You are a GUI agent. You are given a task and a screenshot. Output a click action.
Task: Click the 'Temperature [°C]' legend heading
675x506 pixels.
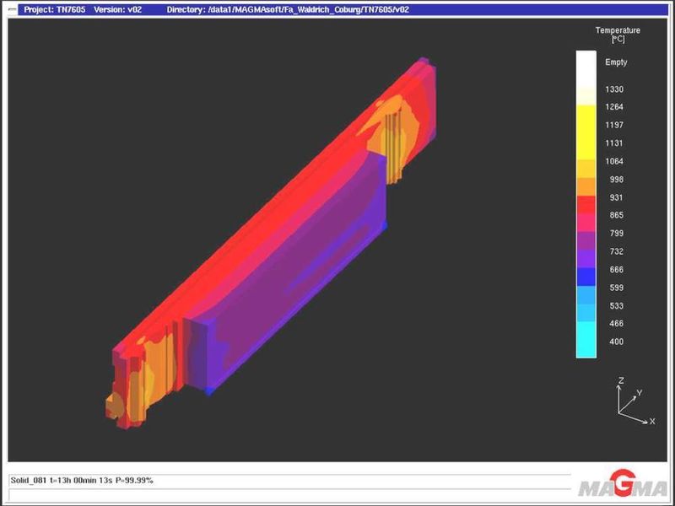tap(618, 35)
